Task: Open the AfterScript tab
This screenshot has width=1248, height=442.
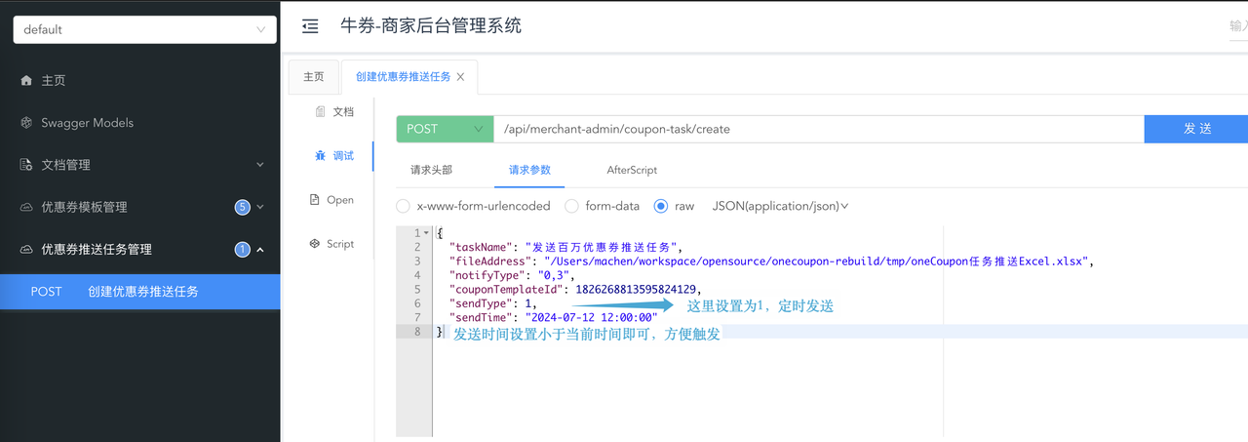Action: tap(632, 169)
